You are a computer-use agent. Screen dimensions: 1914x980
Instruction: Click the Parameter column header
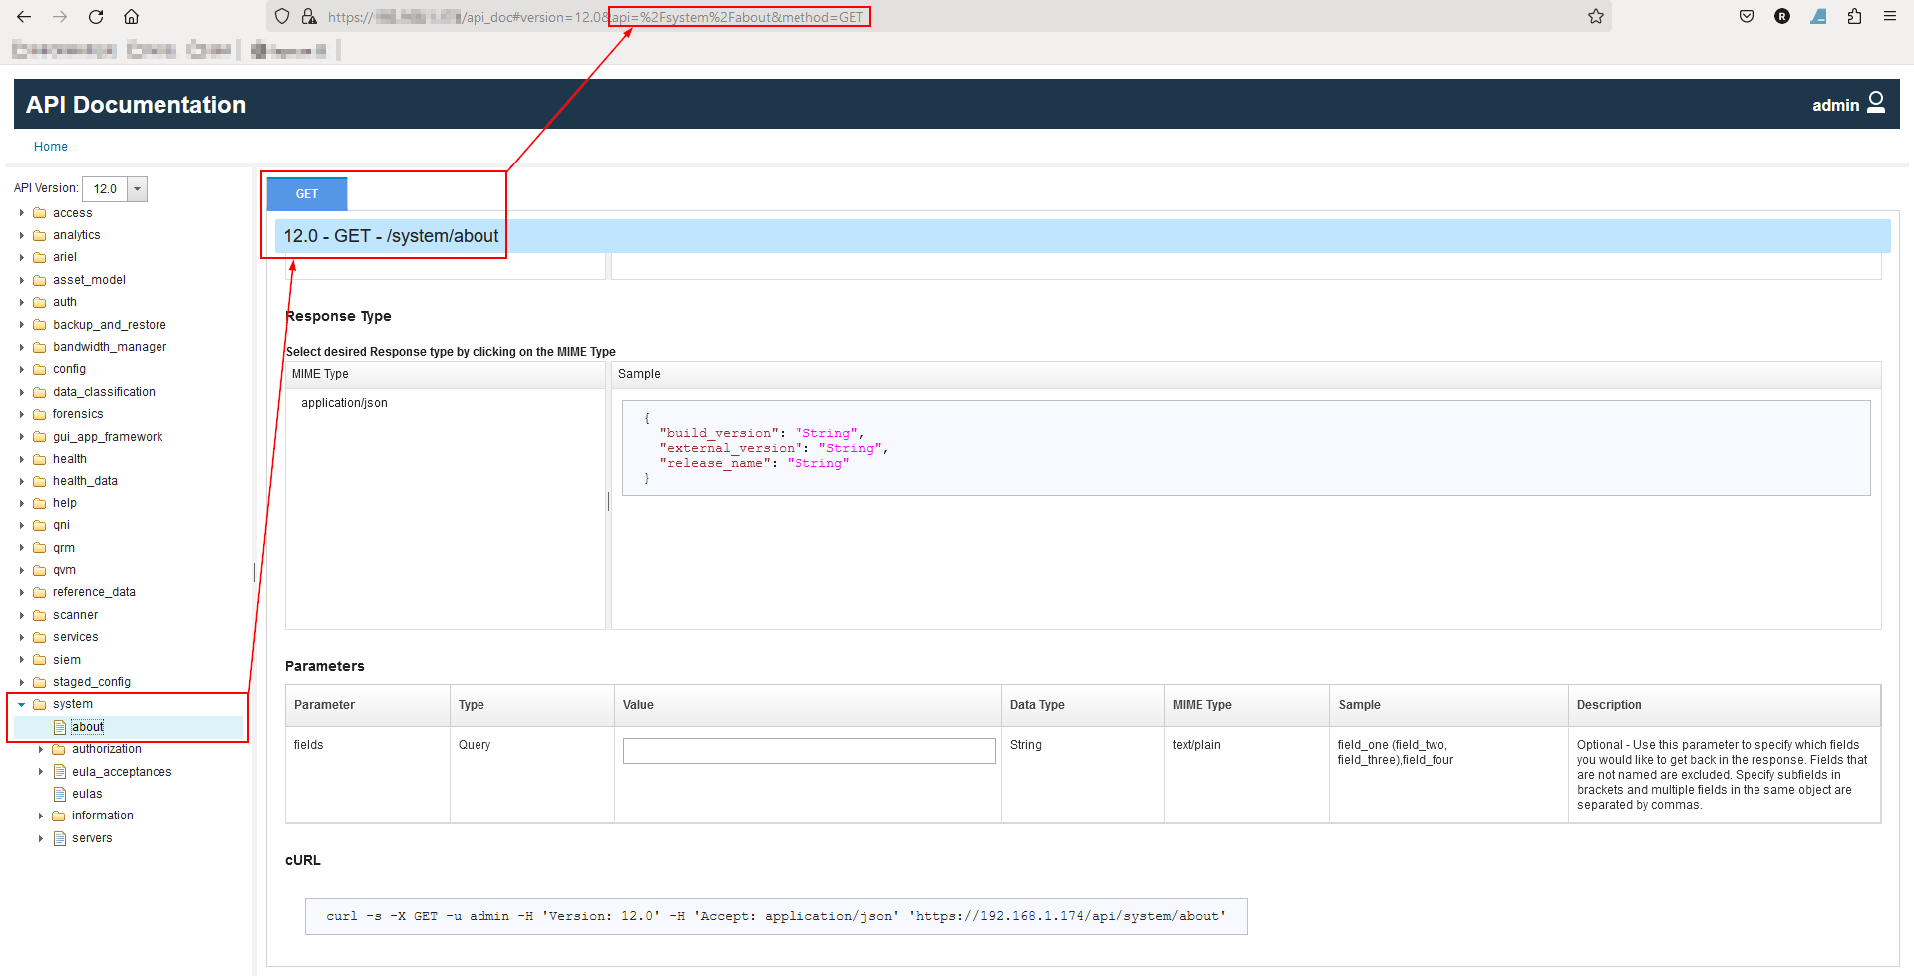coord(368,705)
